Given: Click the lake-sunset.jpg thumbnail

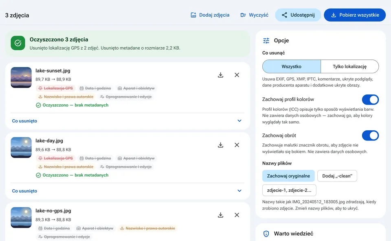Looking at the screenshot, I should point(21,77).
